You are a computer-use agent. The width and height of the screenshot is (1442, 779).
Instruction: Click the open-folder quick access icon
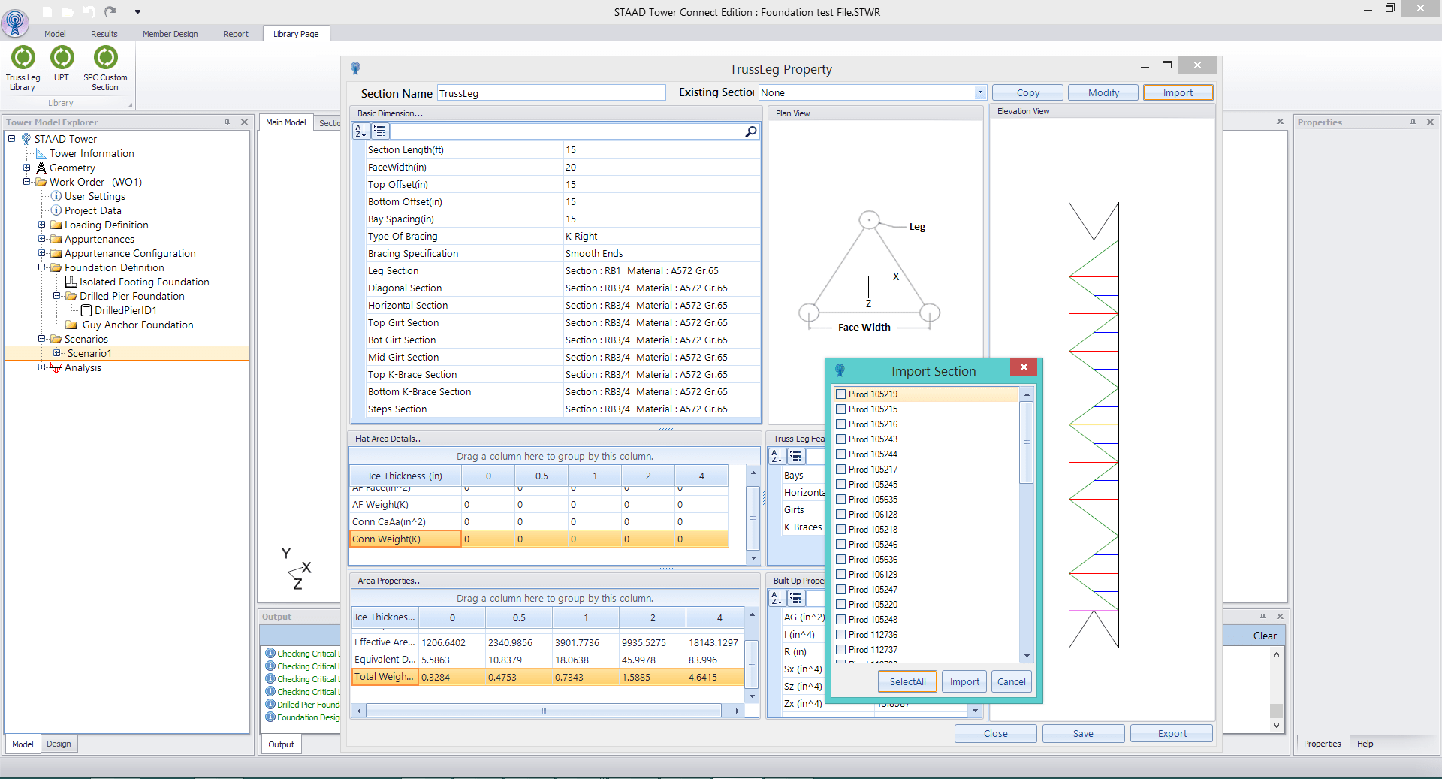68,11
